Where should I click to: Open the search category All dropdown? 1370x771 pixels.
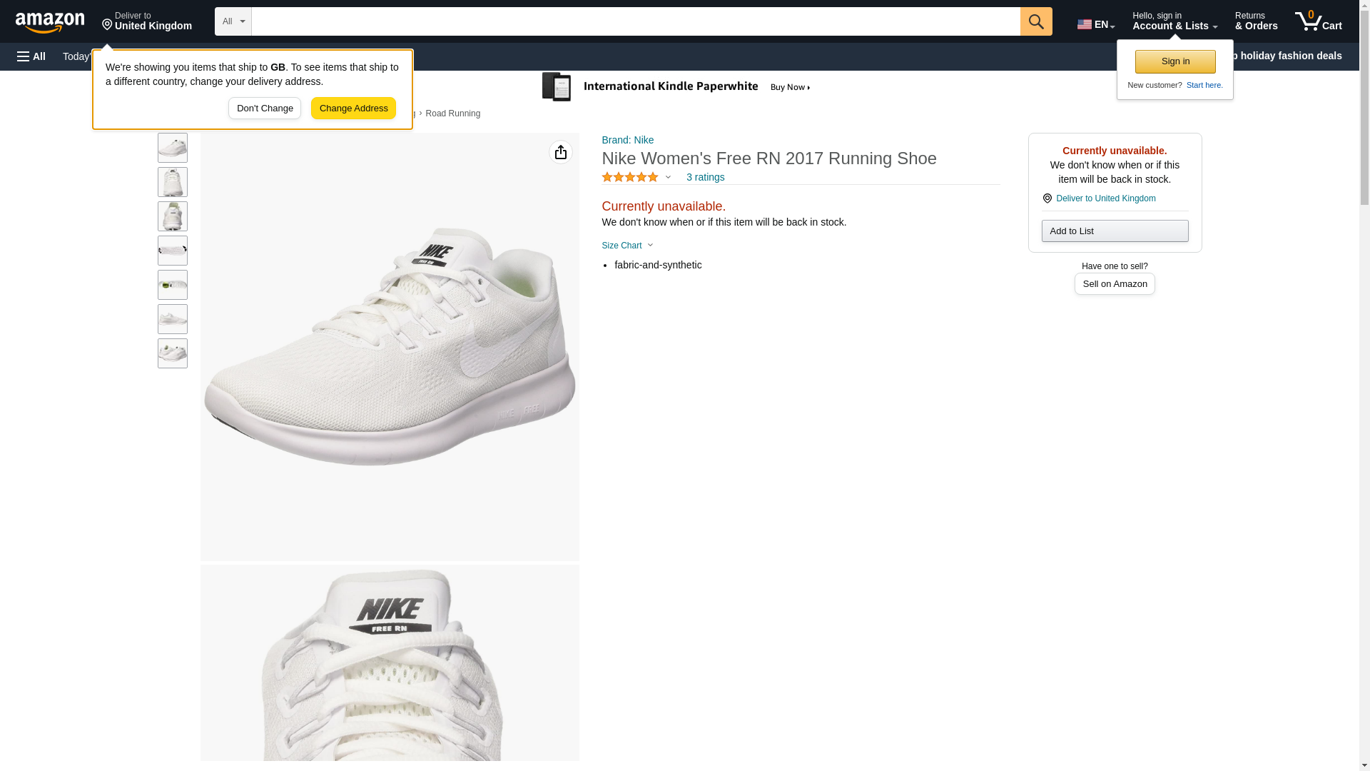(x=233, y=21)
